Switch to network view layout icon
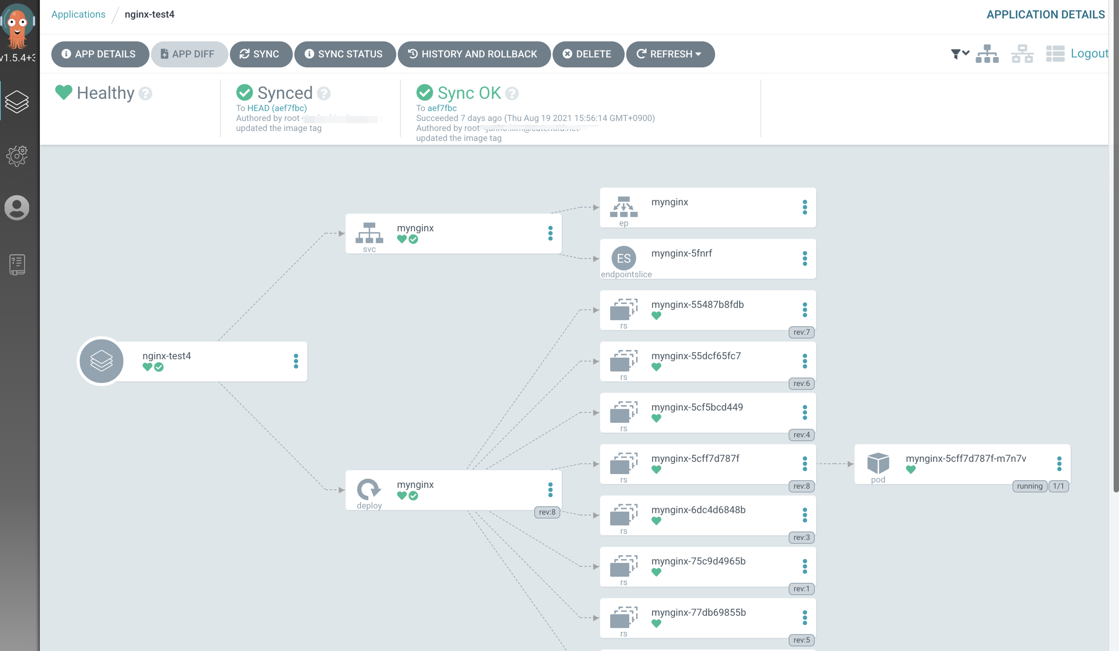1119x651 pixels. point(1022,54)
